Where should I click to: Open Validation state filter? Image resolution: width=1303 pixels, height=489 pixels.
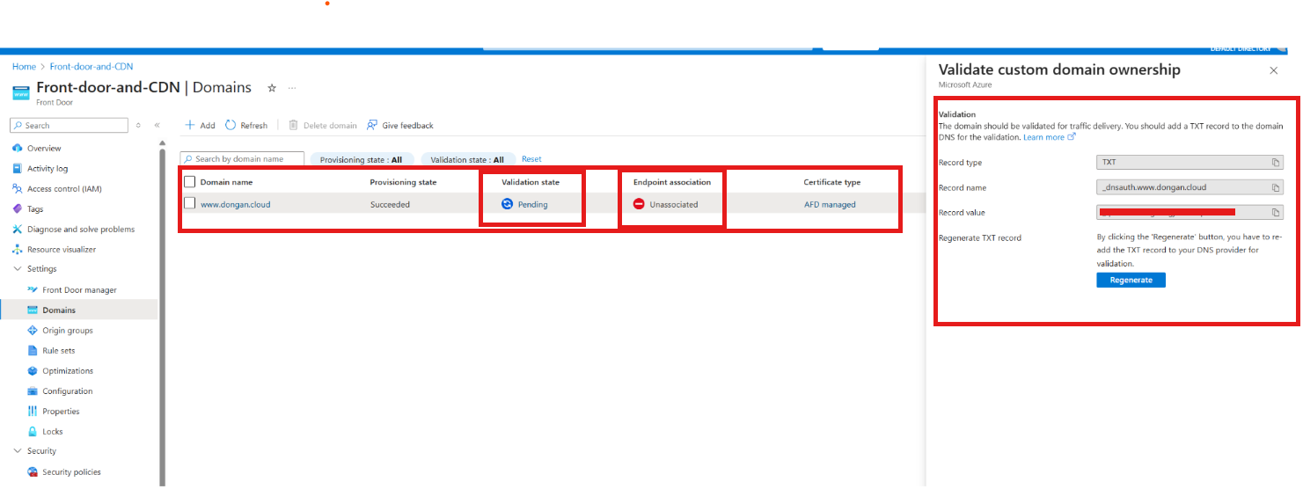pyautogui.click(x=467, y=159)
